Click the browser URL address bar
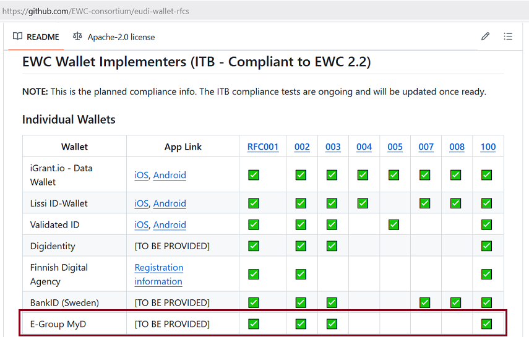 point(265,11)
